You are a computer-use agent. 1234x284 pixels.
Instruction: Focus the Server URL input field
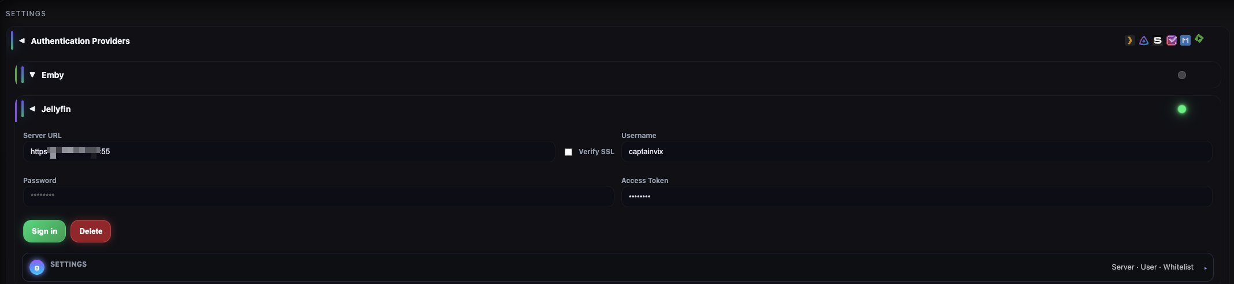289,152
